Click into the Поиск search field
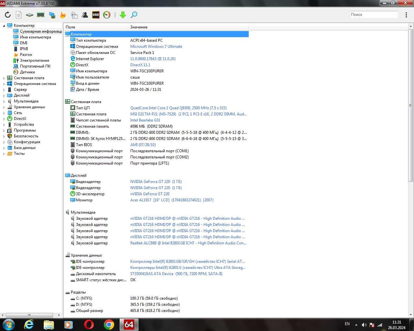The height and width of the screenshot is (331, 414). (374, 15)
